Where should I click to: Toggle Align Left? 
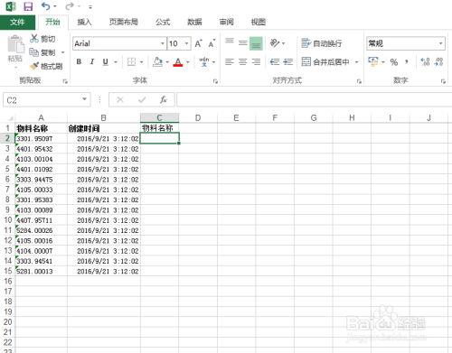click(x=230, y=62)
